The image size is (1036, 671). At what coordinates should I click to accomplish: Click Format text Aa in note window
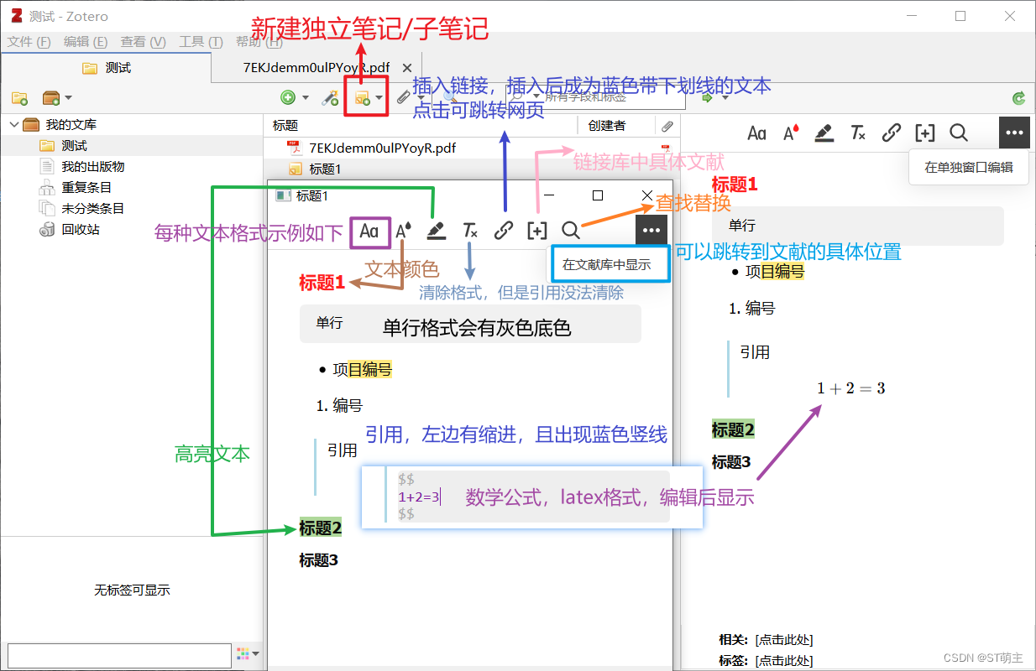pos(369,231)
